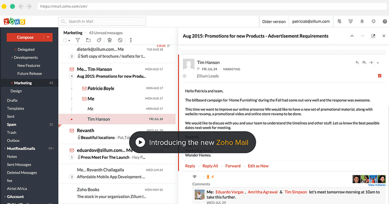The width and height of the screenshot is (389, 204).
Task: Expand recipients arrow beside Zillum Leads
Action: click(184, 76)
